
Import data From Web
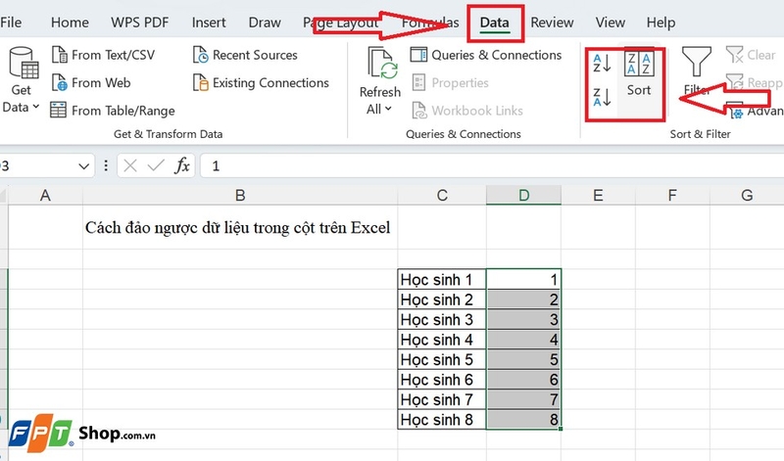coord(91,82)
